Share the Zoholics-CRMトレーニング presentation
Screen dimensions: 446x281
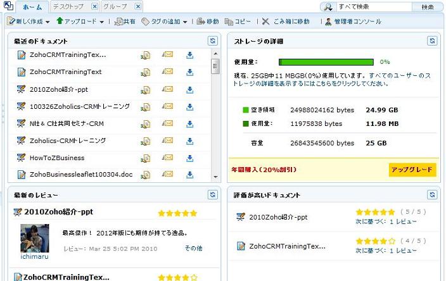(x=145, y=141)
